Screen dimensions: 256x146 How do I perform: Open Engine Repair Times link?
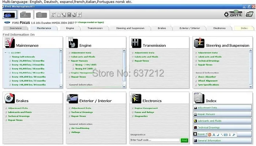click(x=78, y=77)
